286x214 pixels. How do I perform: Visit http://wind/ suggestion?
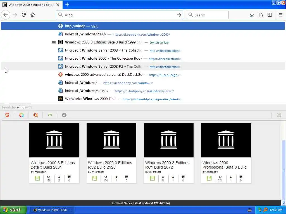pyautogui.click(x=143, y=26)
